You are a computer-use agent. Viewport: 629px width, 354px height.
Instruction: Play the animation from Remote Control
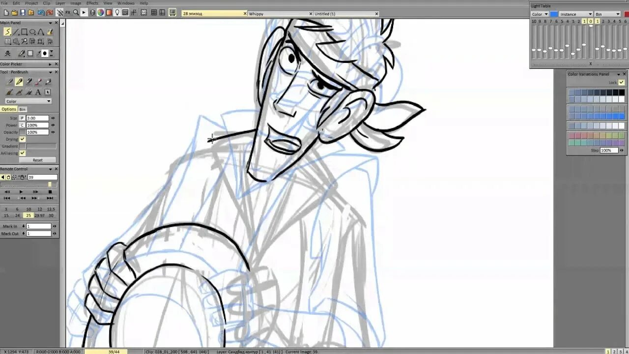point(21,192)
